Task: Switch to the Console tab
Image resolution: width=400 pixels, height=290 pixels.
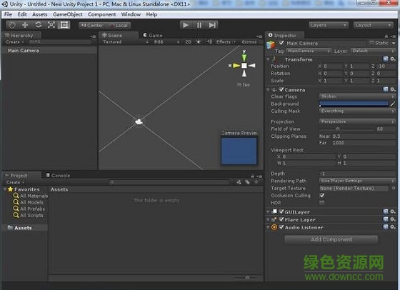Action: [x=58, y=175]
